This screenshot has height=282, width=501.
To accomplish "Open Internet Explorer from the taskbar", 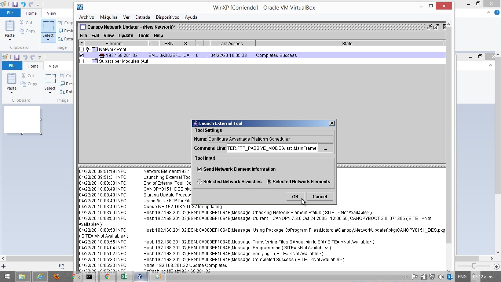I will coord(40,276).
